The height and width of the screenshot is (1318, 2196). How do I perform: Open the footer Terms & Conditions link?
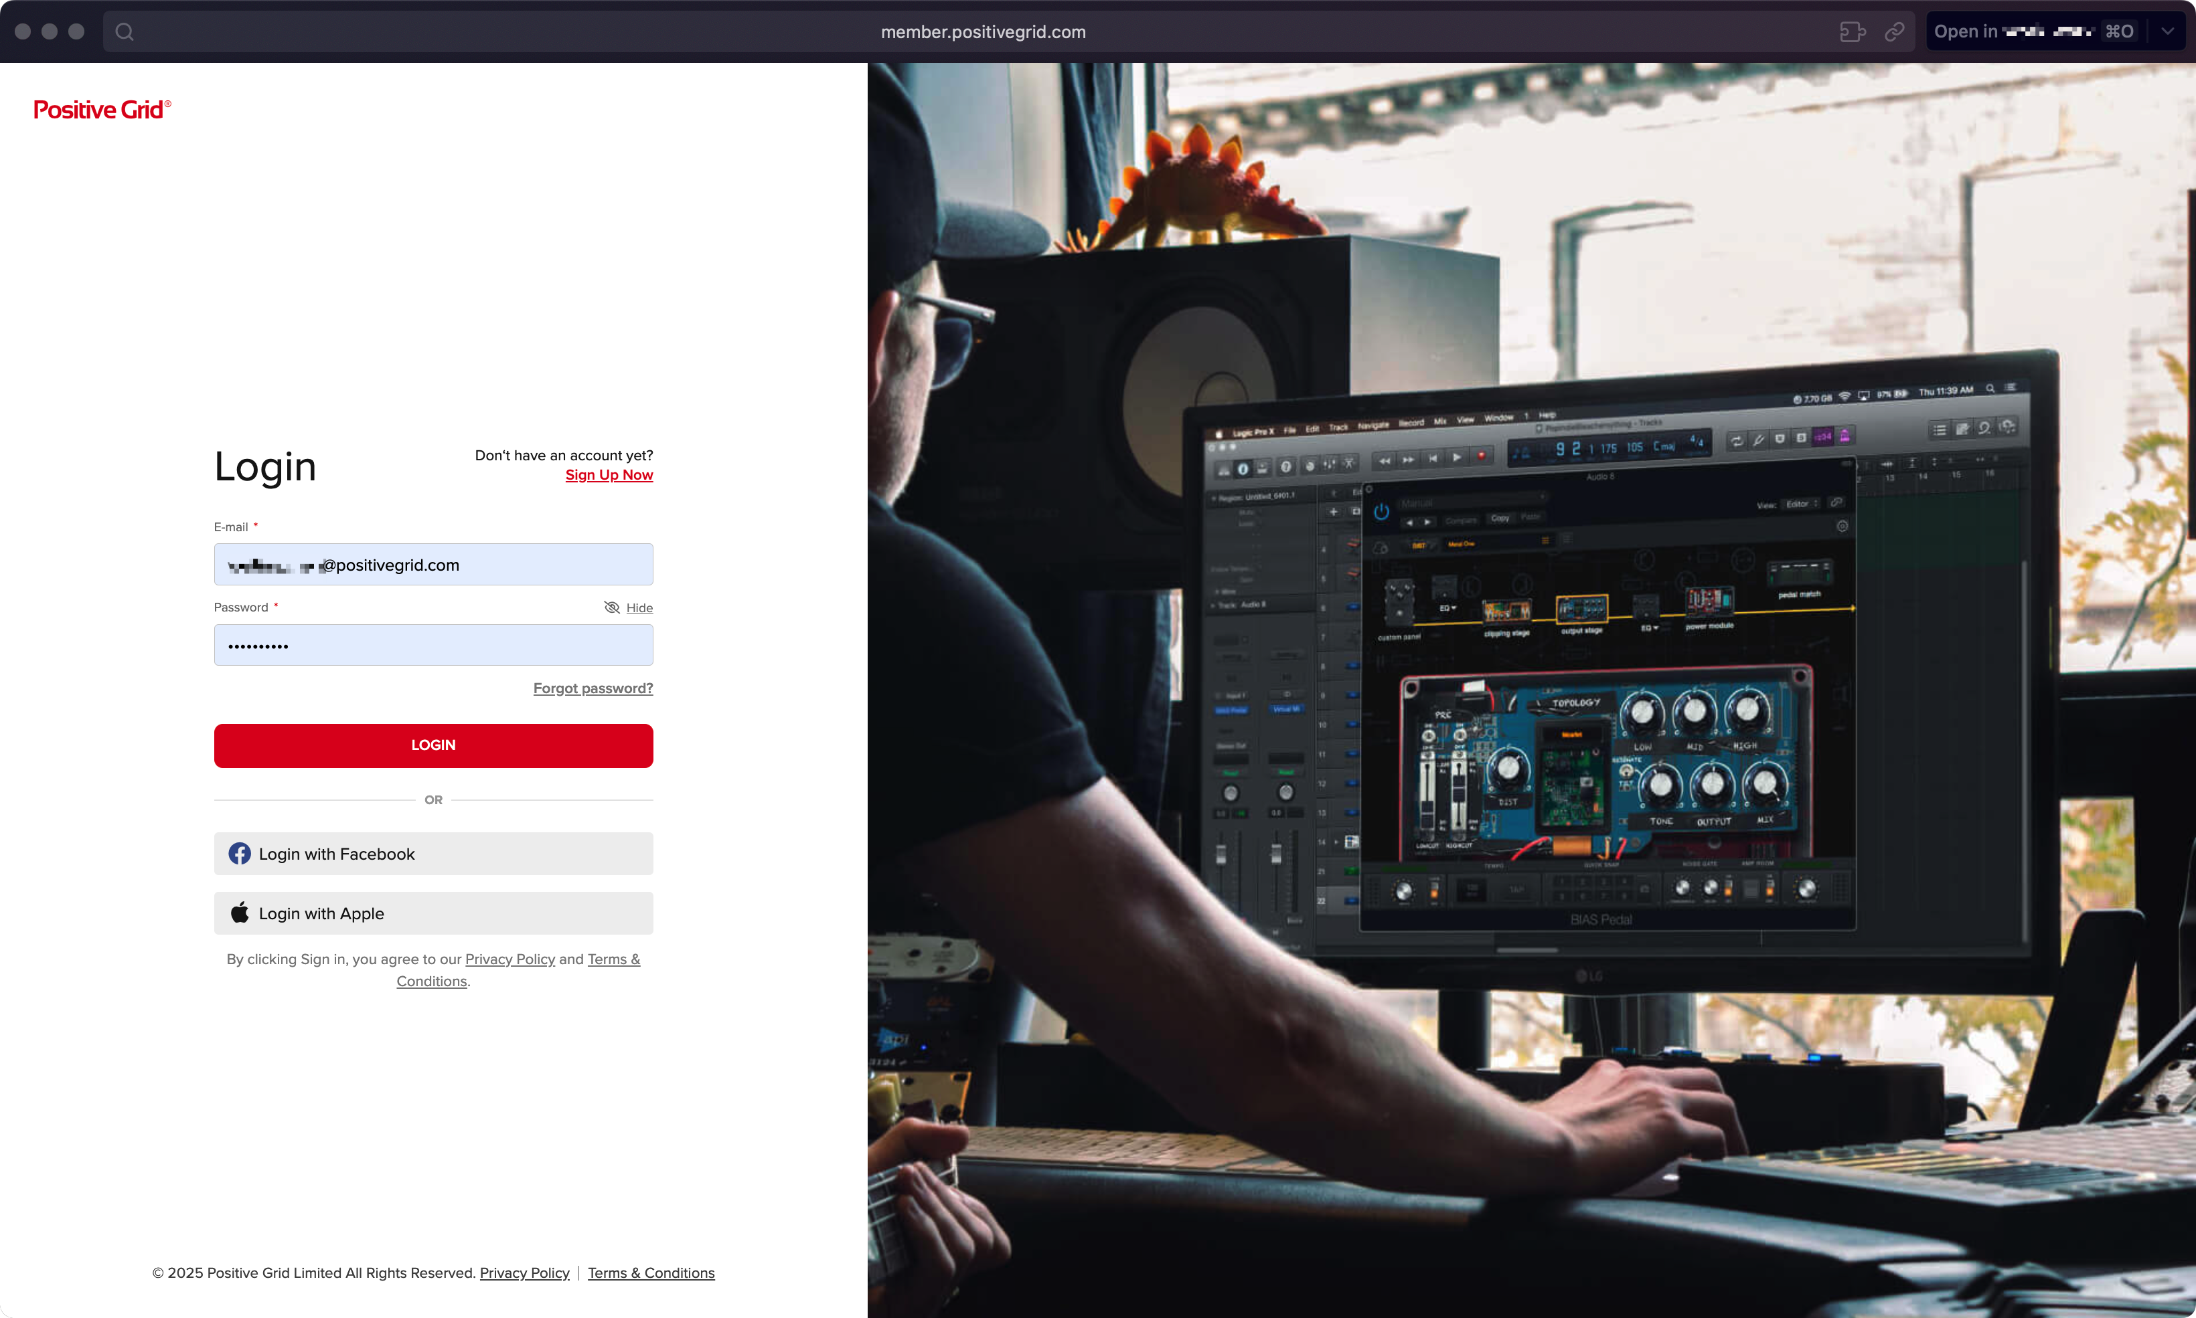pos(651,1273)
